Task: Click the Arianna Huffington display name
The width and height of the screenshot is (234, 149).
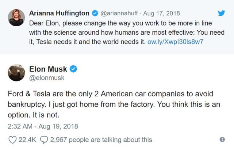Action: [59, 14]
